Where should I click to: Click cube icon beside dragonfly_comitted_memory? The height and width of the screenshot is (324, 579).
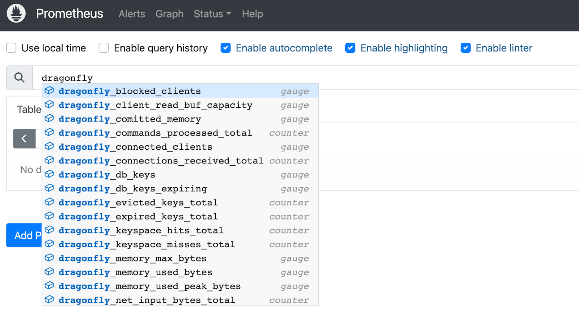point(49,119)
